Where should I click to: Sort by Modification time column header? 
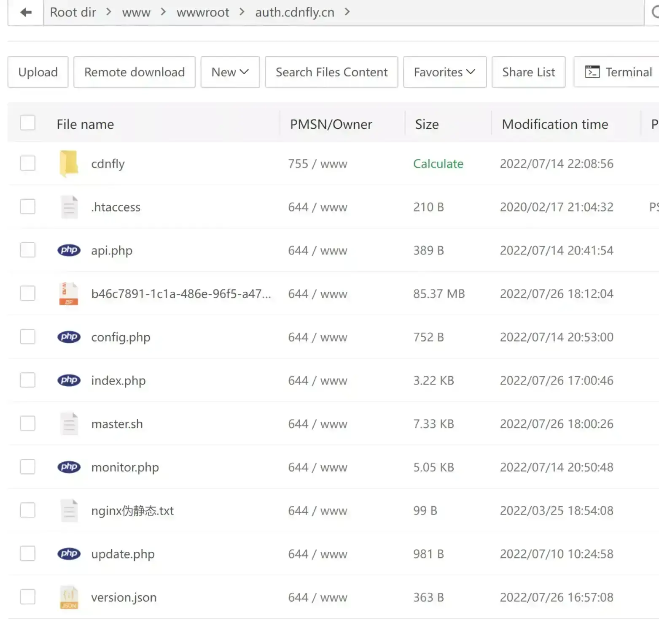[x=555, y=124]
